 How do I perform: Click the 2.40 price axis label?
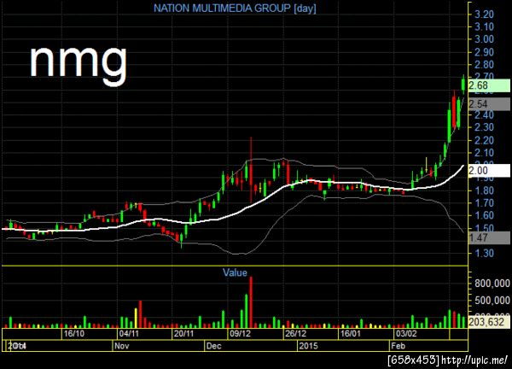[x=484, y=114]
